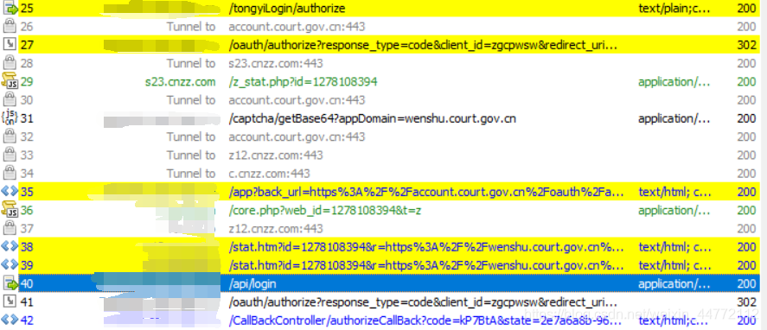Screen dimensions: 767x330
Task: Click text/html content type on session 35
Action: click(x=674, y=192)
